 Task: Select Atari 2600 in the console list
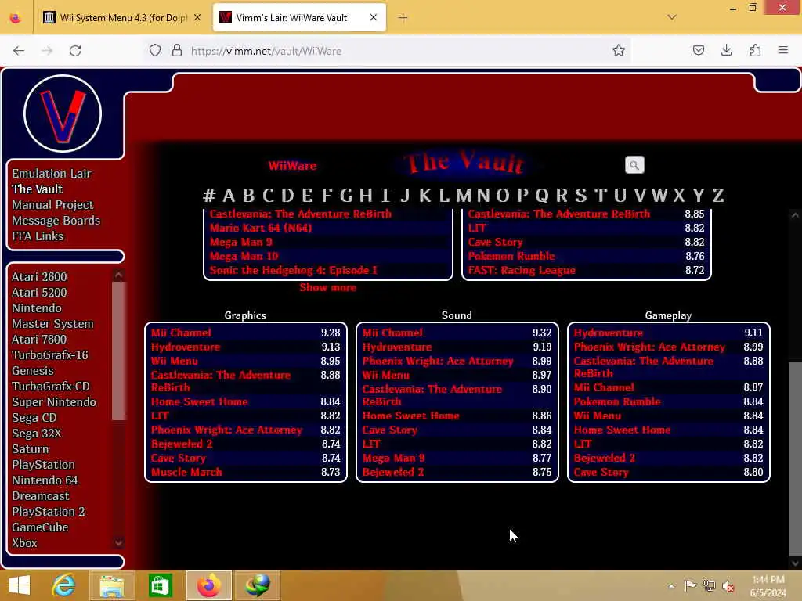pos(39,277)
